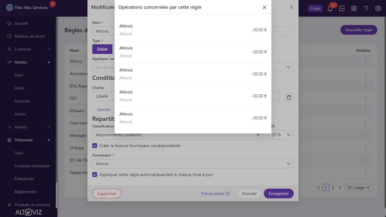The width and height of the screenshot is (386, 217).
Task: Open Tableau de bord in sidebar
Action: pos(29,36)
